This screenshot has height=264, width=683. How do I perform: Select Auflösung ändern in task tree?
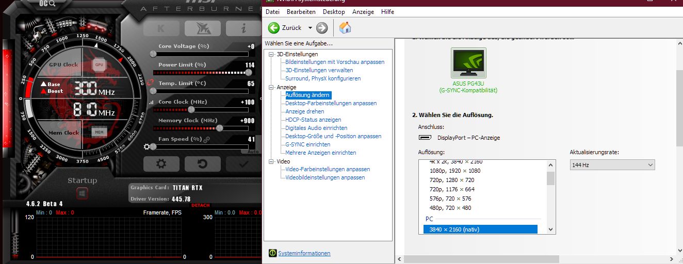[x=308, y=95]
